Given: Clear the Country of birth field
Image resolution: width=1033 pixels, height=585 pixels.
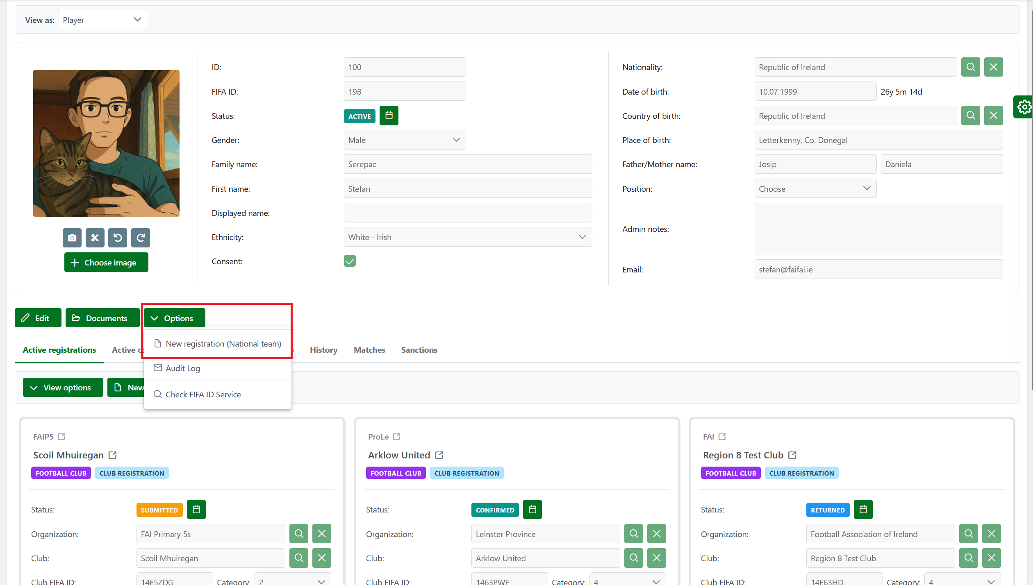Looking at the screenshot, I should [x=993, y=116].
